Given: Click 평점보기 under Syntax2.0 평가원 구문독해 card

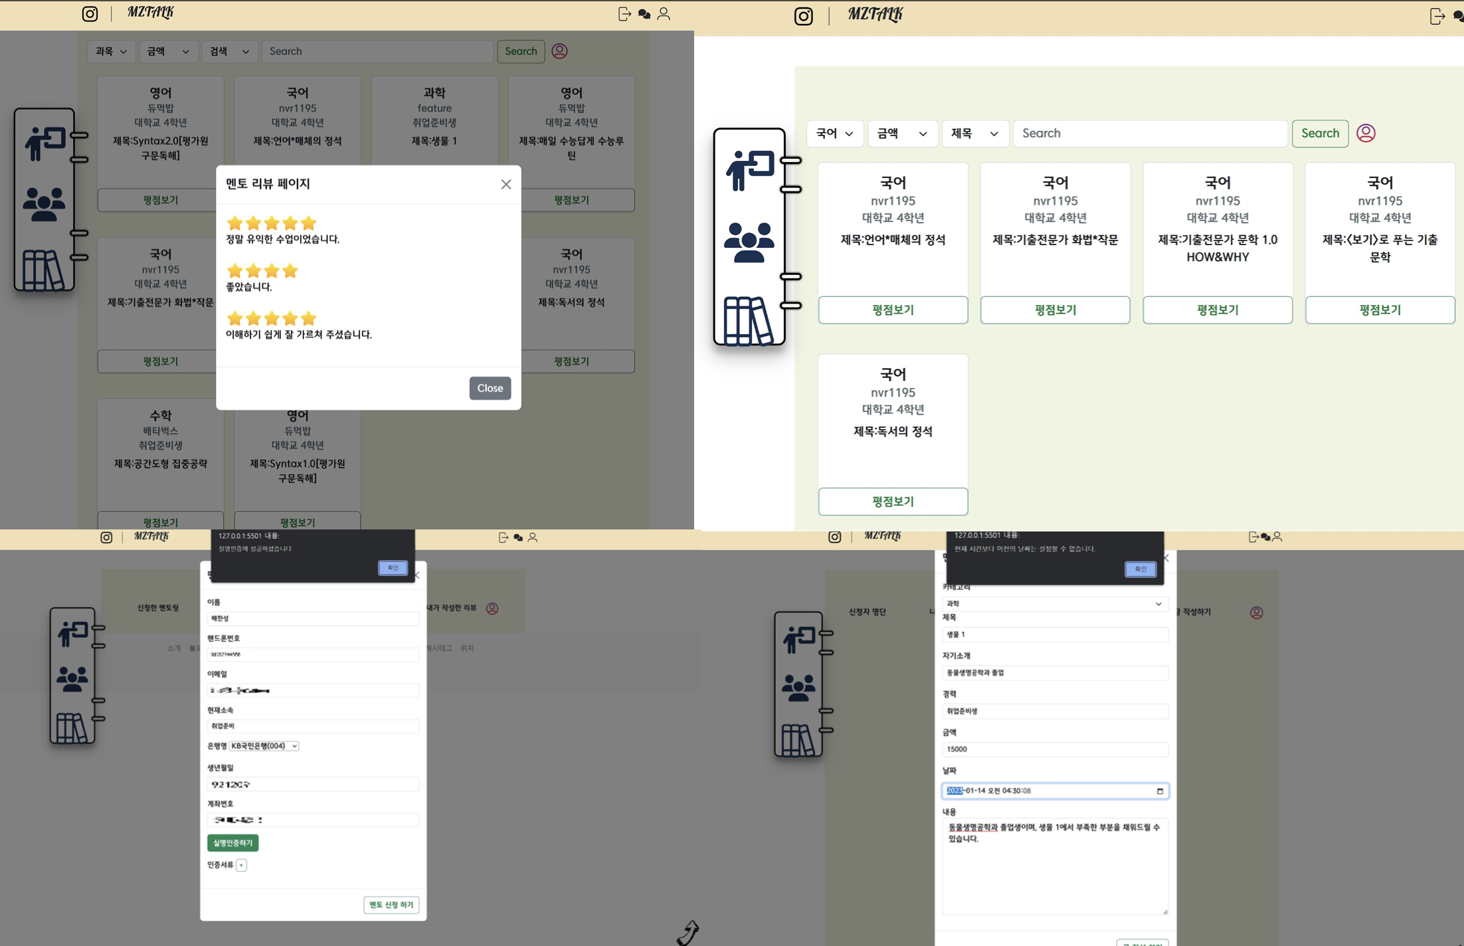Looking at the screenshot, I should coord(160,200).
